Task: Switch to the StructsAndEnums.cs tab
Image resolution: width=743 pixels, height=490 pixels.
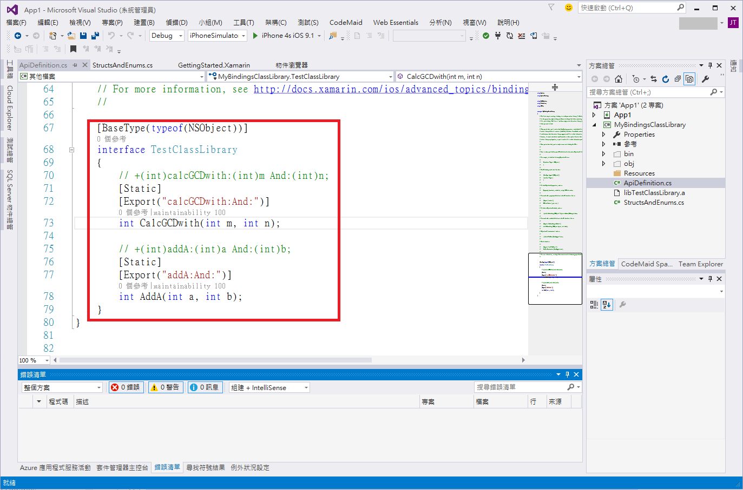Action: coord(122,65)
